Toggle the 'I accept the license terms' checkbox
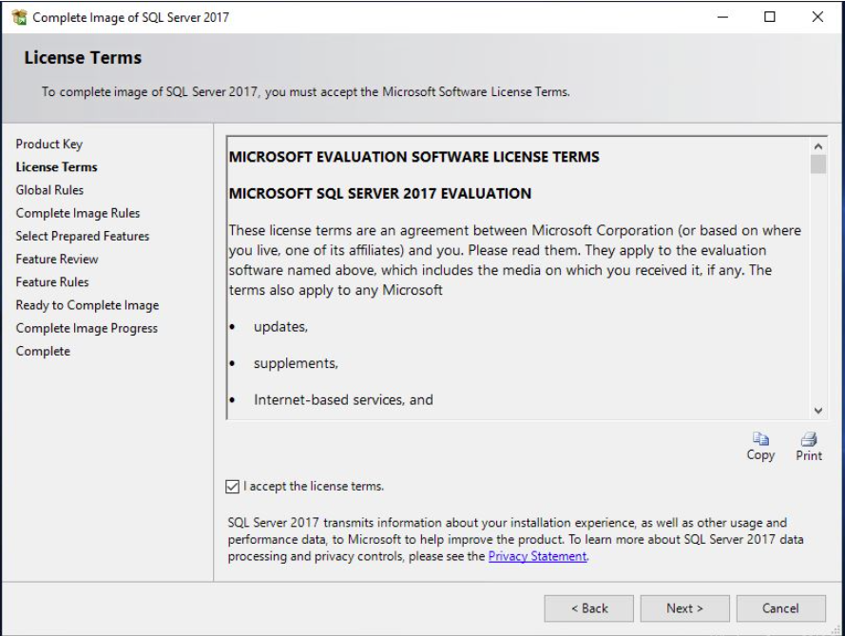845x636 pixels. [232, 487]
